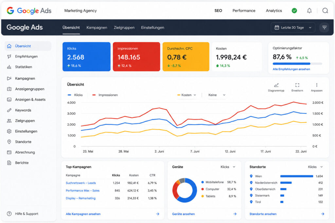
Task: Click arrow next to Standorte ansehen
Action: (323, 214)
